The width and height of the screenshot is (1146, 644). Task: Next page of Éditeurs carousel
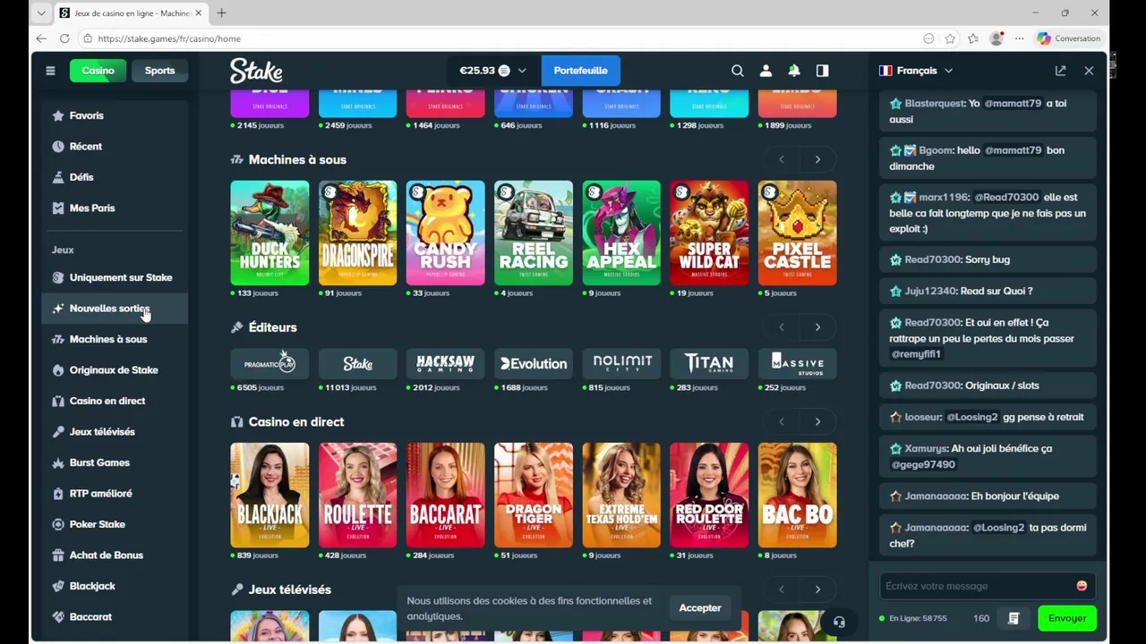[x=817, y=327]
